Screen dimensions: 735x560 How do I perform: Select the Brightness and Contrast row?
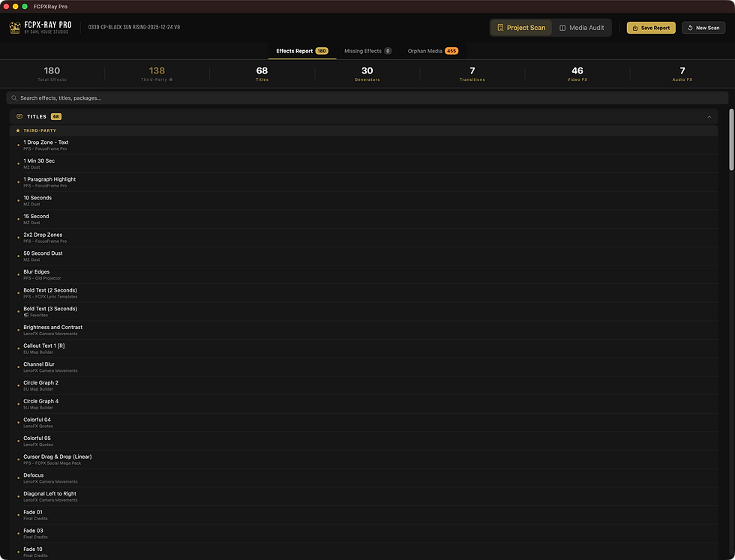[364, 331]
